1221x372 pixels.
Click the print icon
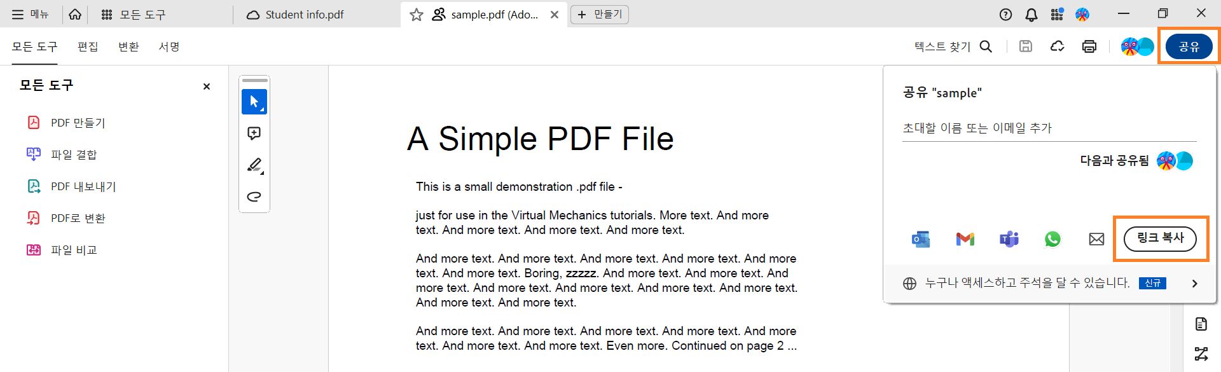pyautogui.click(x=1089, y=46)
